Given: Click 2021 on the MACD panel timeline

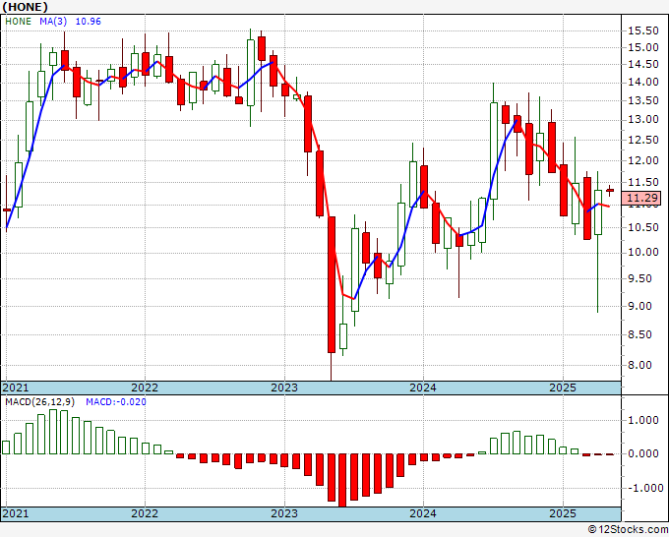Looking at the screenshot, I should [16, 513].
